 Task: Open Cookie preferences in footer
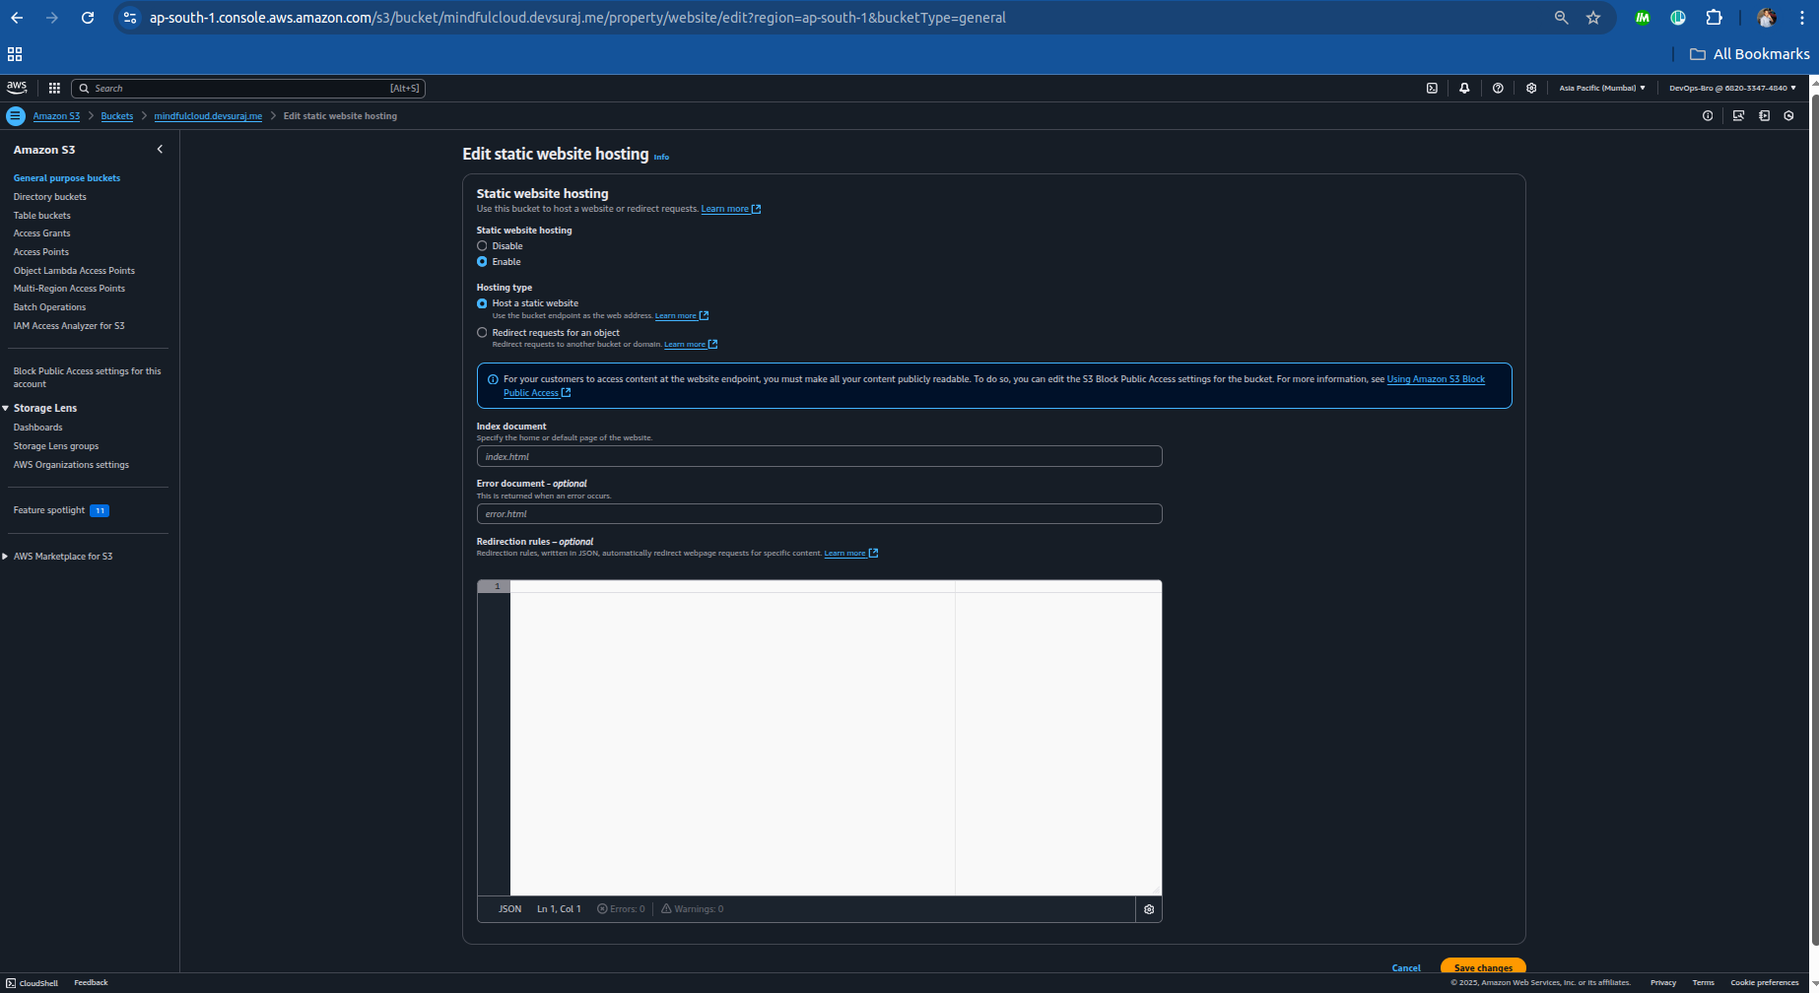[x=1765, y=983]
